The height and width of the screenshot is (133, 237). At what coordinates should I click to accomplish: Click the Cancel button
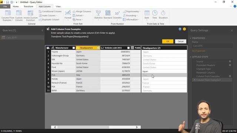click(x=181, y=41)
